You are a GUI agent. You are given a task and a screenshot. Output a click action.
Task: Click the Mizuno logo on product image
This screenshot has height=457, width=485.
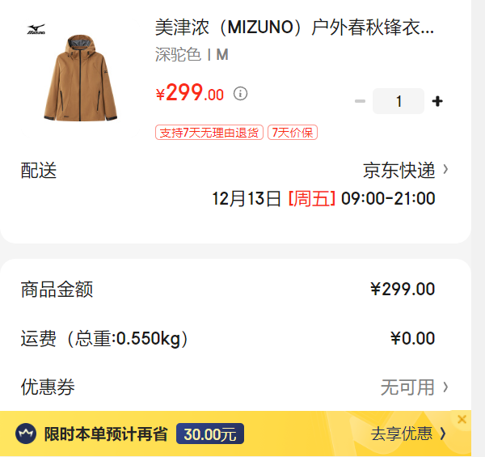[x=36, y=29]
